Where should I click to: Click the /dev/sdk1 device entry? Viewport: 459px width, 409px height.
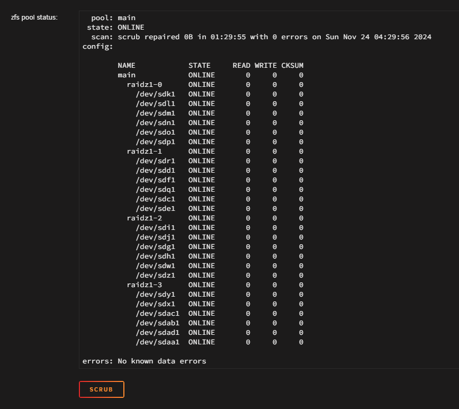coord(155,94)
